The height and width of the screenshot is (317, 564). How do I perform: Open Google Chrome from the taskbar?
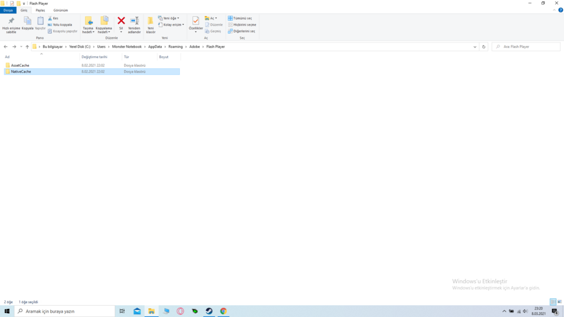[223, 311]
